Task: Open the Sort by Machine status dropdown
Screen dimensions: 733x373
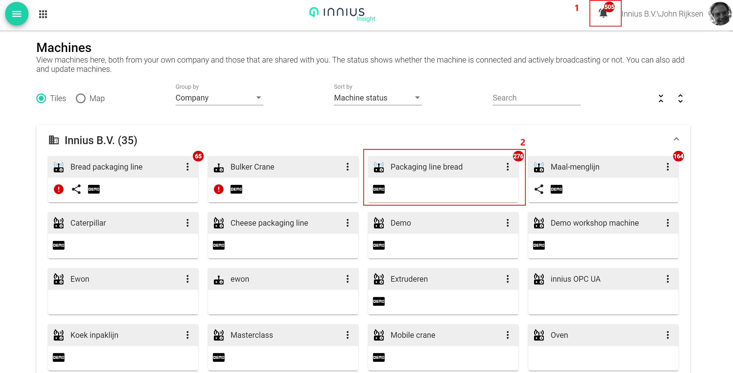Action: click(x=378, y=98)
